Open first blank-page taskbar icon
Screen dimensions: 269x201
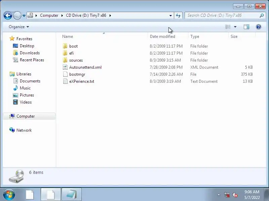pyautogui.click(x=30, y=195)
